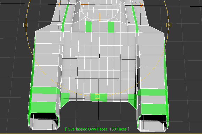Click the orange arrow at top right
The image size is (202, 134).
pyautogui.click(x=141, y=5)
